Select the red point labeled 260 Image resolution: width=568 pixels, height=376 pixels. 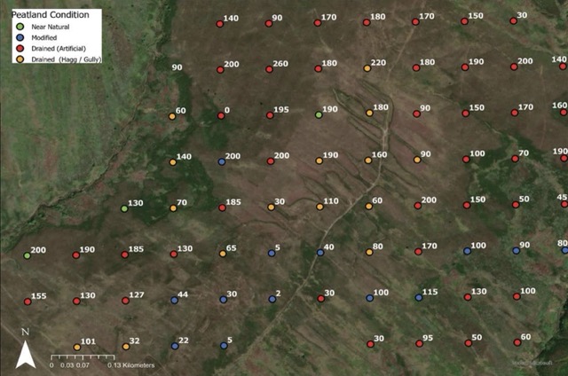click(270, 69)
